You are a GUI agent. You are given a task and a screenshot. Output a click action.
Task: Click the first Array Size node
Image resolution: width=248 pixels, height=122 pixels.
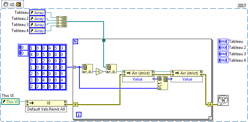coord(87,69)
